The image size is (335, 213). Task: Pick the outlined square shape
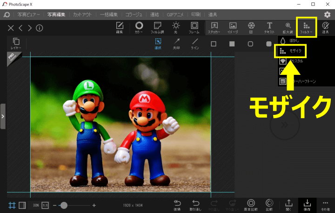(214, 44)
